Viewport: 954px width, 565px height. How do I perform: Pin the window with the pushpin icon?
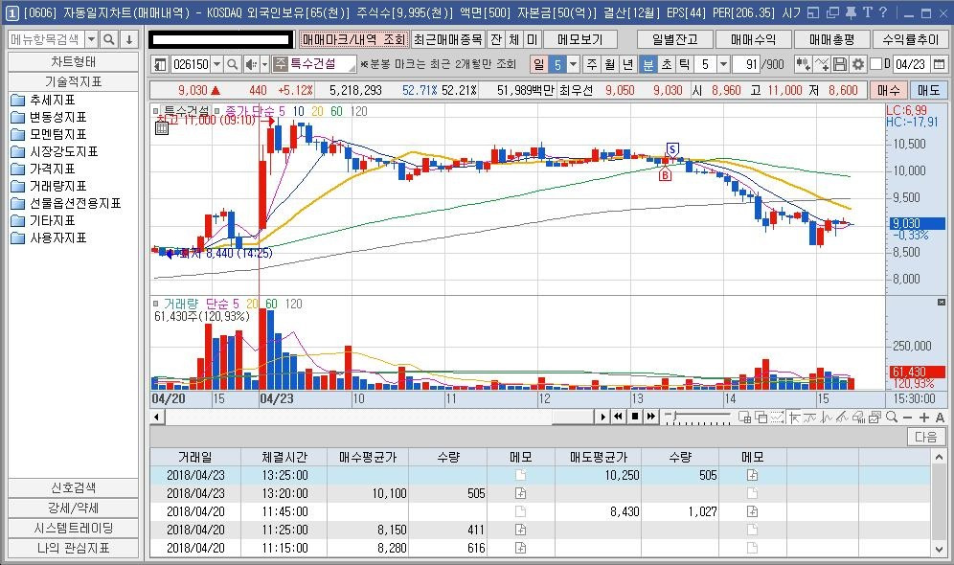[x=851, y=12]
